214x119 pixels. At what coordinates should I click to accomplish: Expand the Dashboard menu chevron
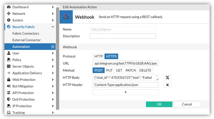point(53,7)
